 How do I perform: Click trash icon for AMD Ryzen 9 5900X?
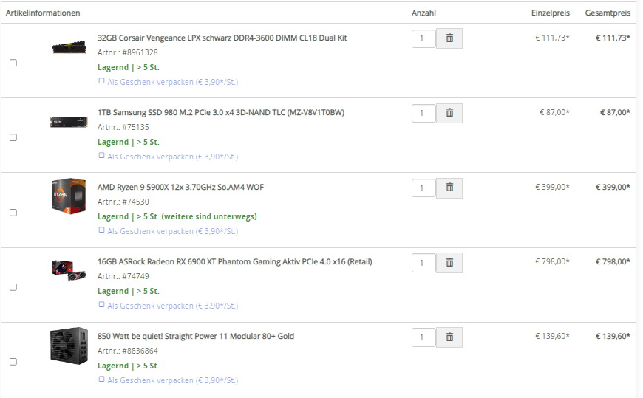tap(449, 188)
